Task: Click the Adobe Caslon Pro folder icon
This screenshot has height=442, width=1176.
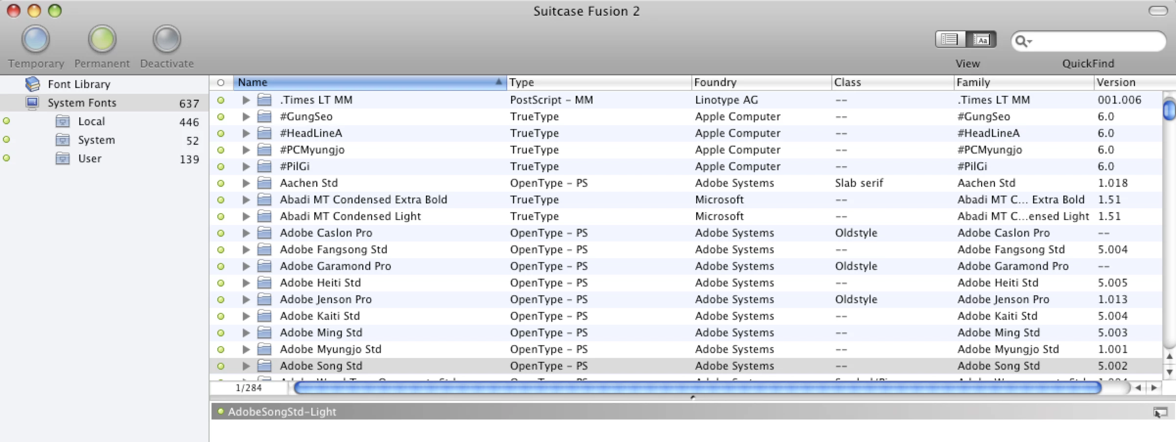Action: 264,233
